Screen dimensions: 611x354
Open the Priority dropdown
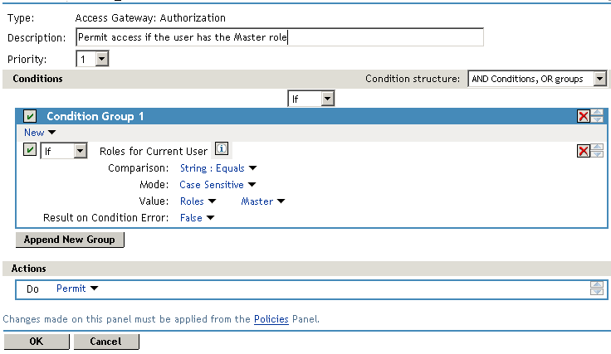(93, 59)
